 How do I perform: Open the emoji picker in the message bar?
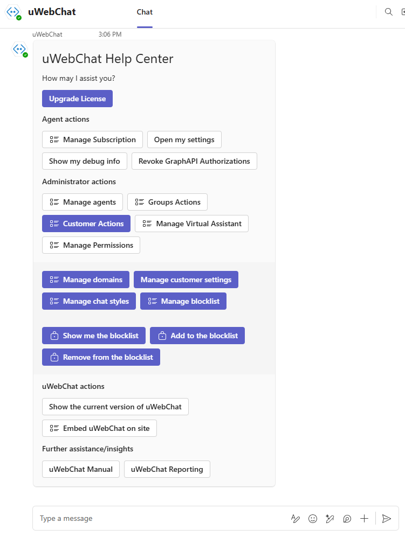click(313, 518)
